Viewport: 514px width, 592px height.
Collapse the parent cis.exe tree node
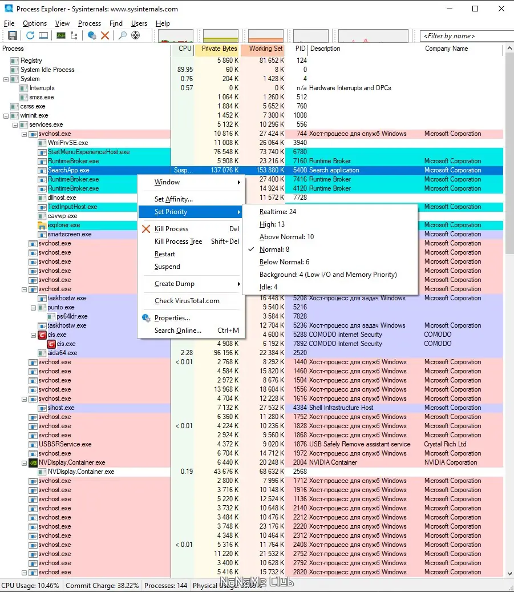pyautogui.click(x=33, y=335)
